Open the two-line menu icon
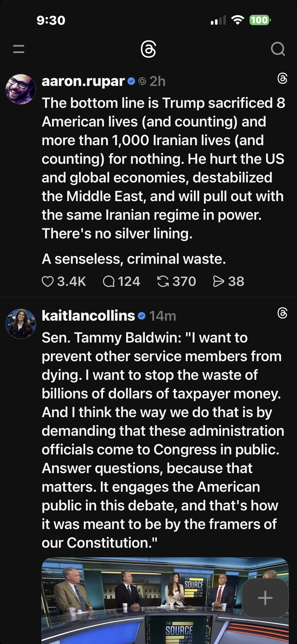Image resolution: width=297 pixels, height=644 pixels. (19, 49)
